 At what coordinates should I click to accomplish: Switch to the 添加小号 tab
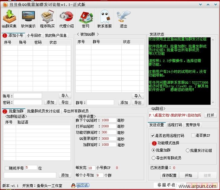[14, 36]
